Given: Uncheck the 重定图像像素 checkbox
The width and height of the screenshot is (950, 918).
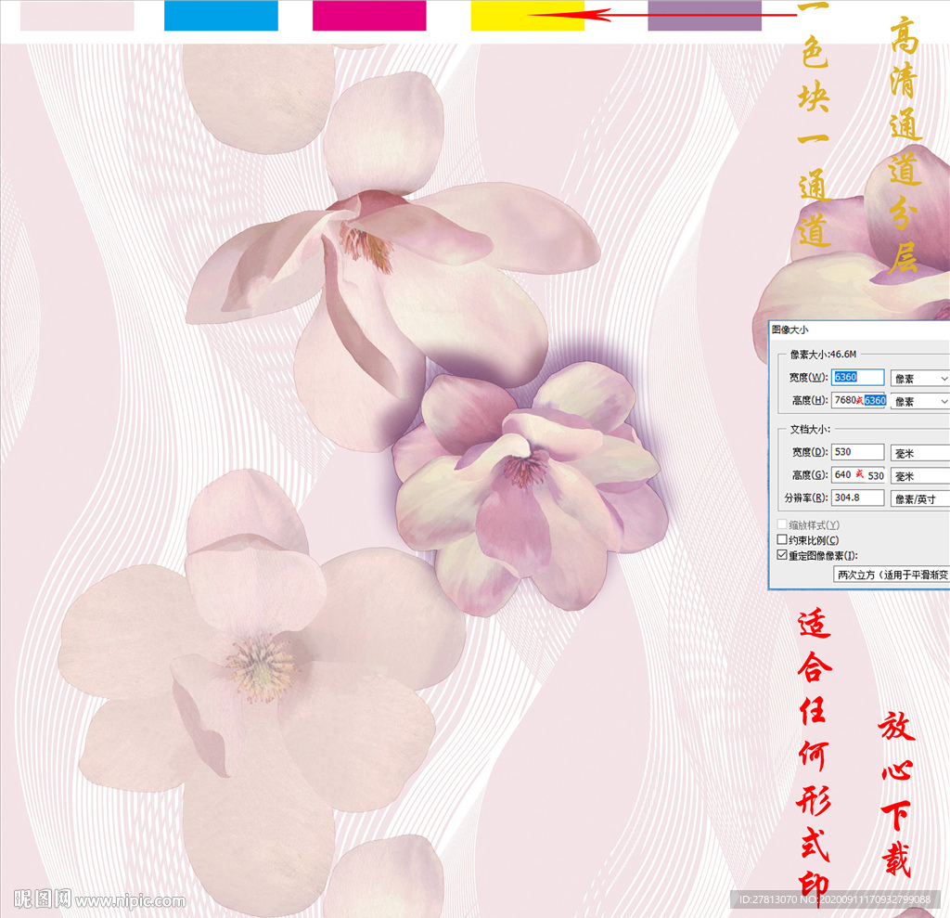Looking at the screenshot, I should point(782,555).
